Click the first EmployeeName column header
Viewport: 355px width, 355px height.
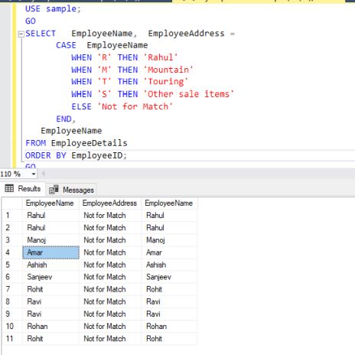(50, 203)
